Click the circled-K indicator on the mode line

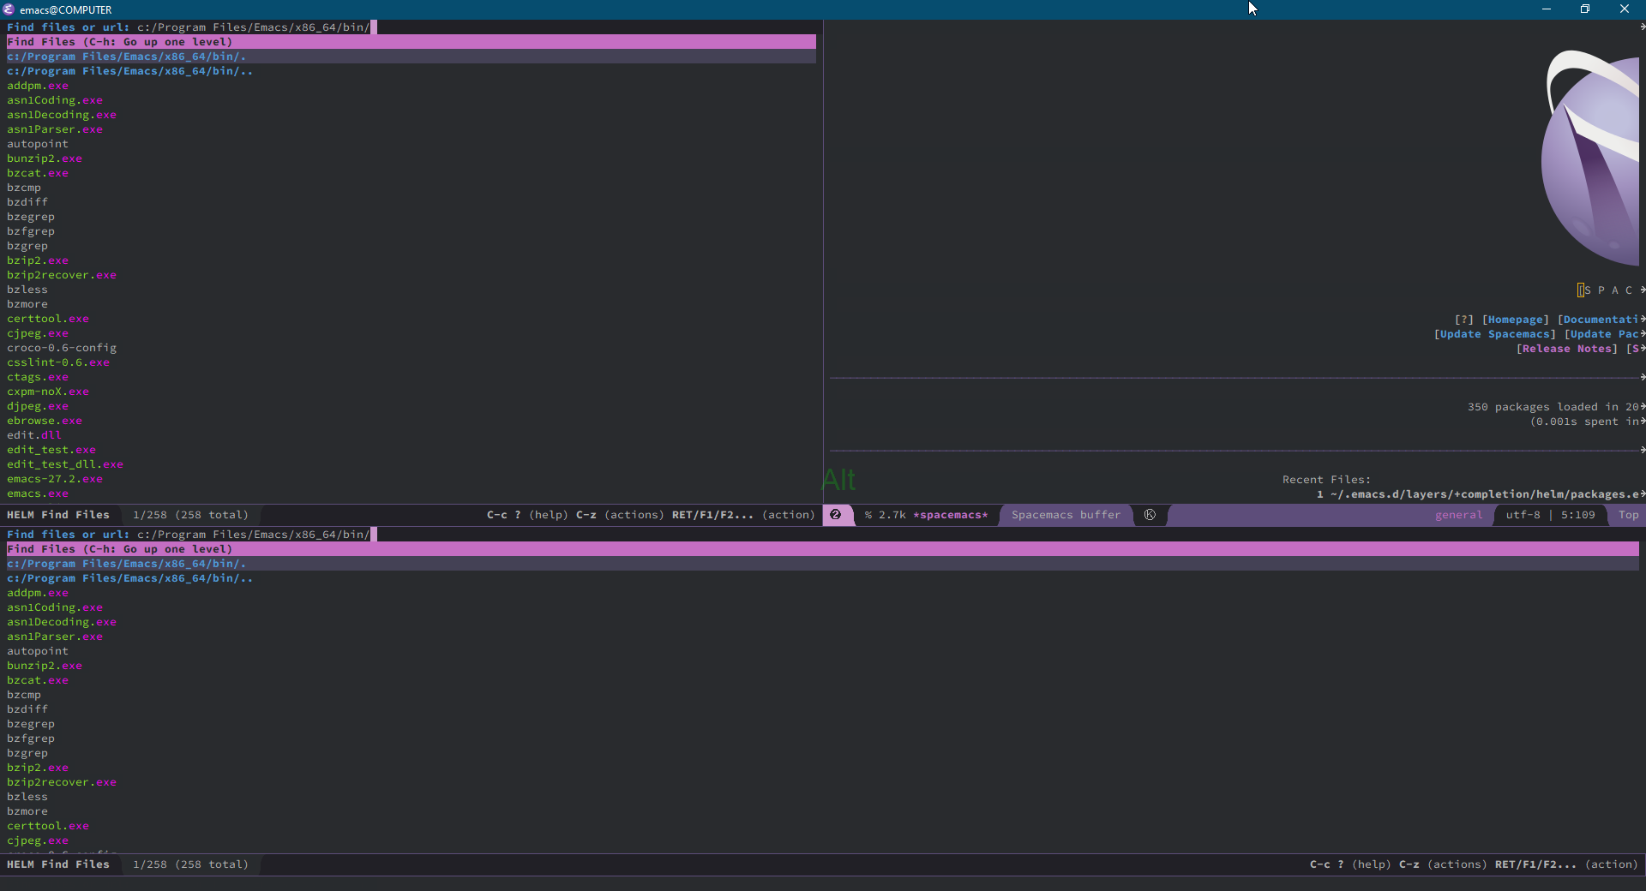(x=1150, y=515)
